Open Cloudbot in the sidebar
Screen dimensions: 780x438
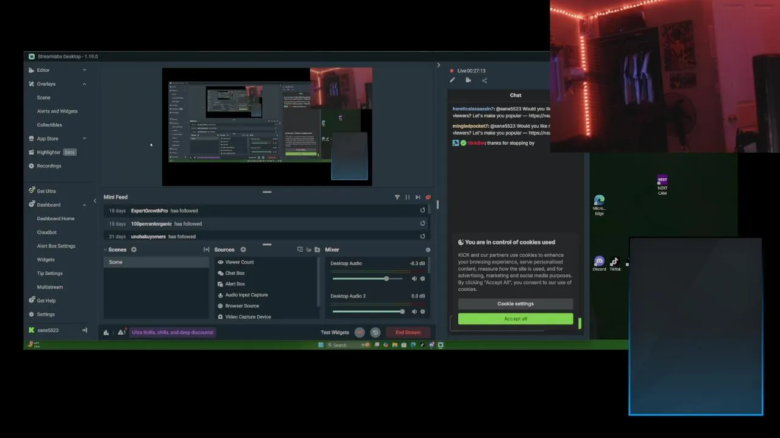47,232
